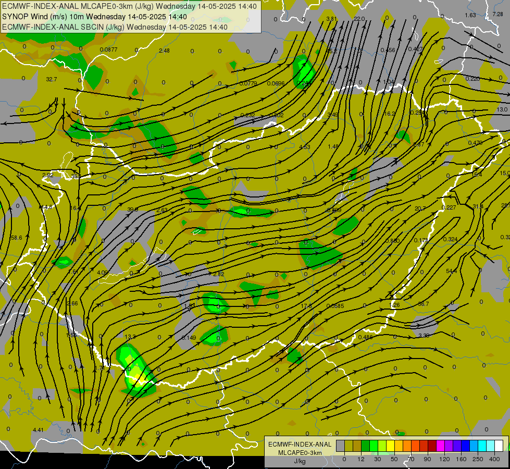Select the 15.4 grid value
Screen dimensions: 510x469
point(477,175)
